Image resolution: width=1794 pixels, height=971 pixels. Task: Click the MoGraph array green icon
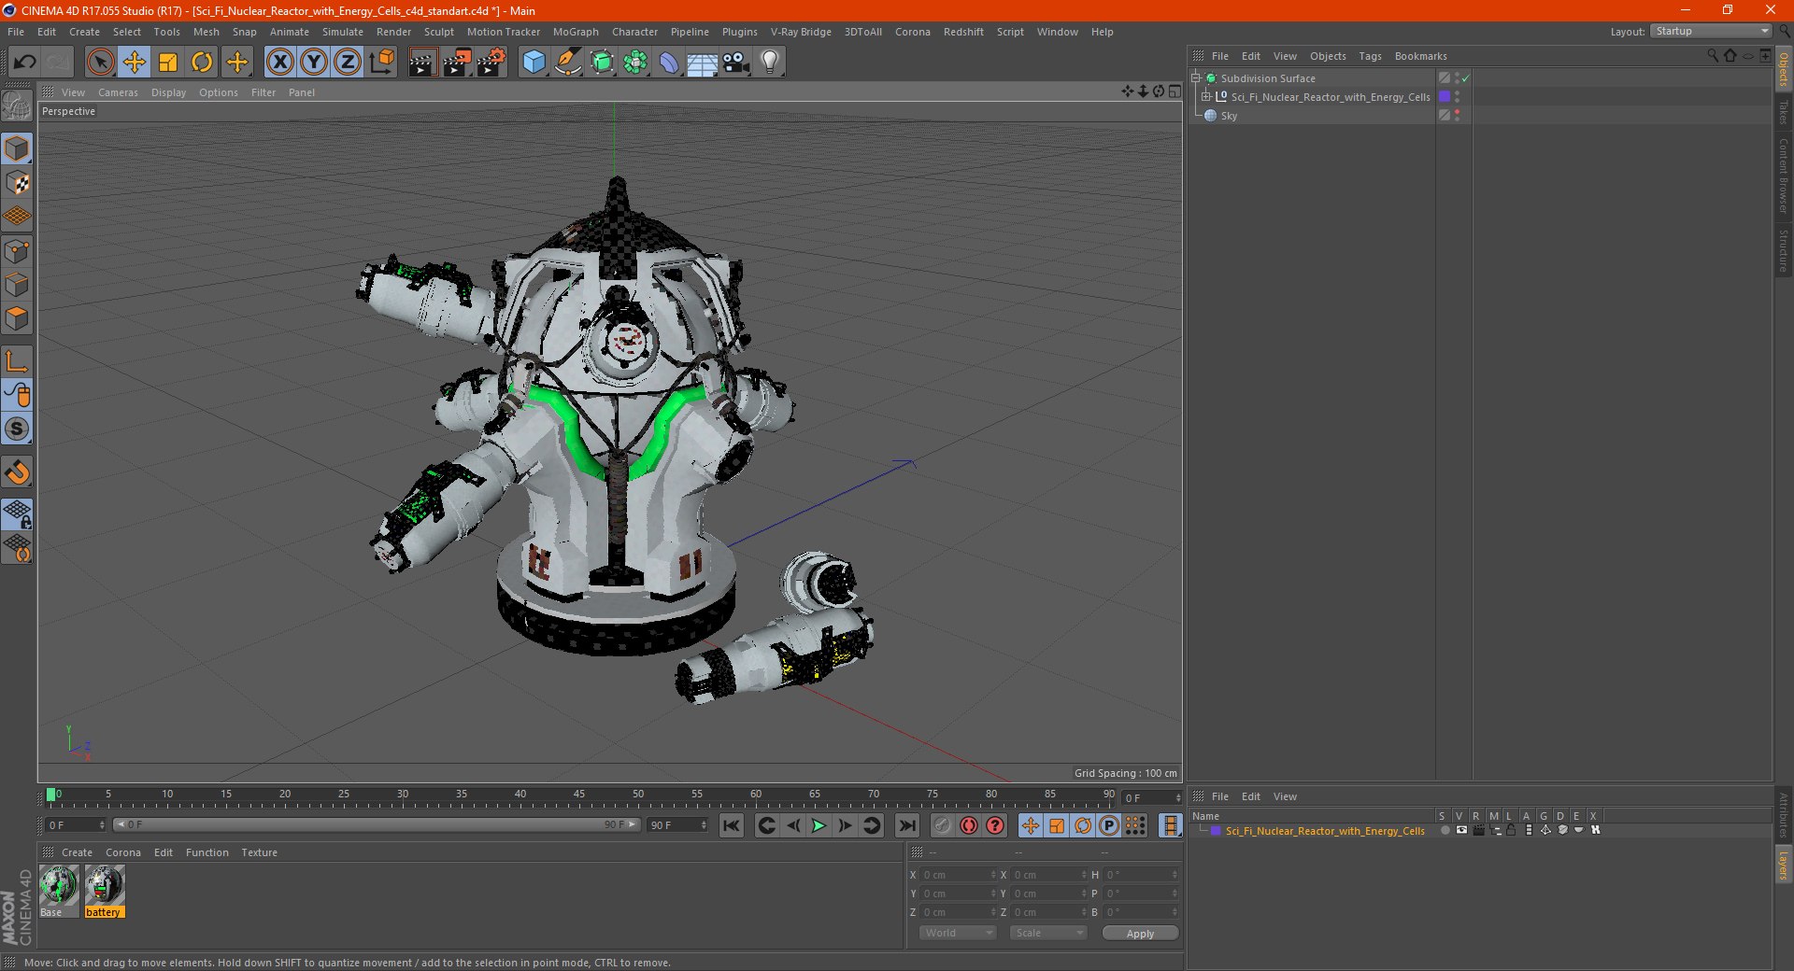[x=635, y=63]
